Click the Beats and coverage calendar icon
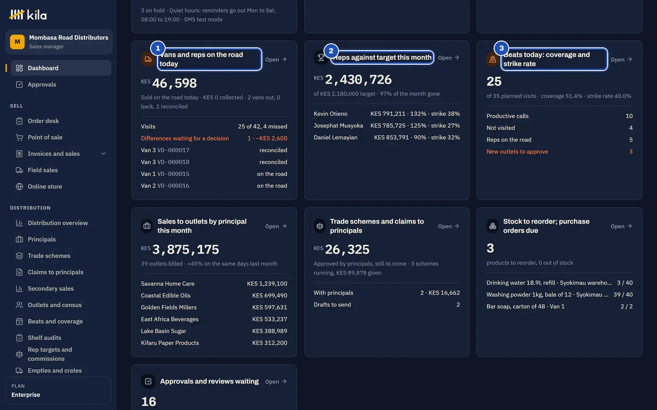 pos(19,321)
